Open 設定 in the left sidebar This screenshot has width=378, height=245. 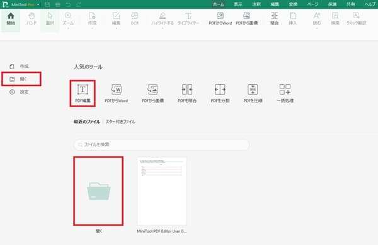tap(20, 92)
